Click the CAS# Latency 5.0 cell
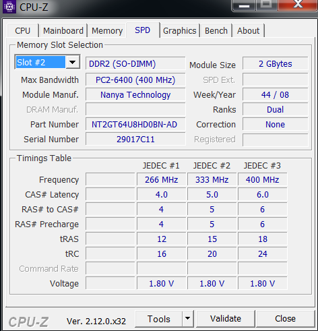Image resolution: width=318 pixels, height=331 pixels. coord(212,194)
